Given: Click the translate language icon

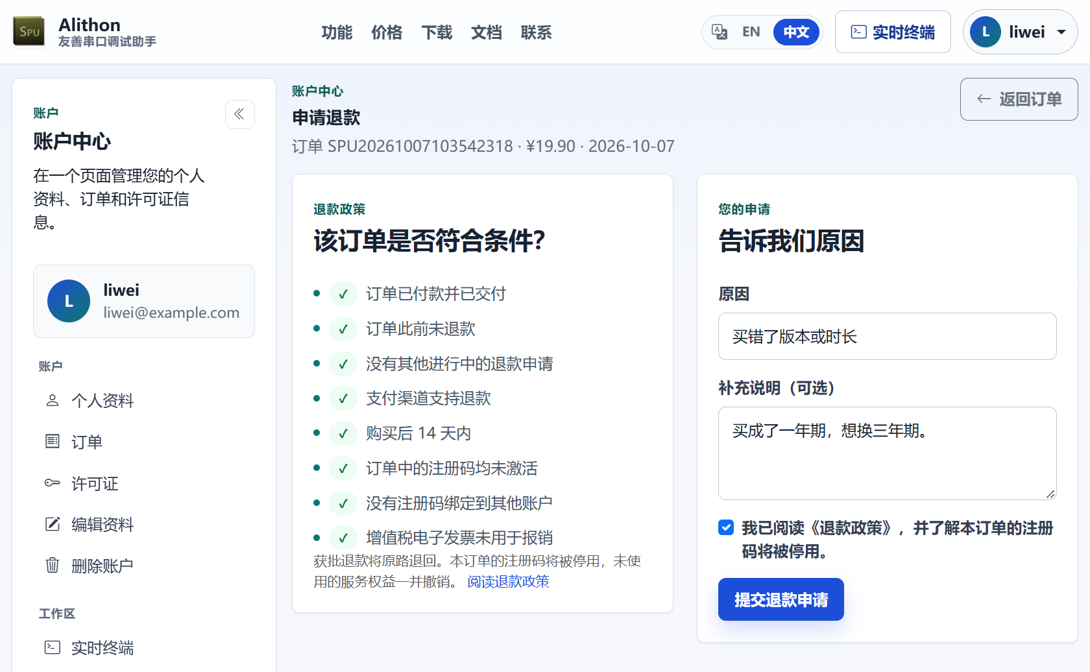Looking at the screenshot, I should pyautogui.click(x=719, y=32).
